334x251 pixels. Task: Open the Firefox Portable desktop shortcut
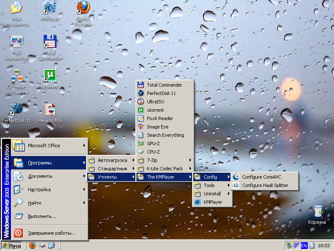pyautogui.click(x=83, y=14)
